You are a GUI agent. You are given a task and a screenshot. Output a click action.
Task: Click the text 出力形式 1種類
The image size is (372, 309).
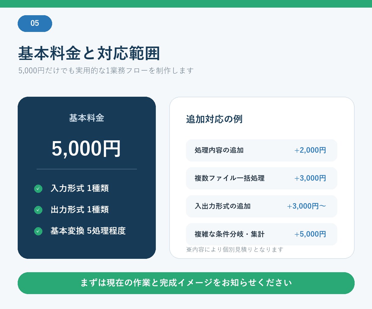[80, 210]
